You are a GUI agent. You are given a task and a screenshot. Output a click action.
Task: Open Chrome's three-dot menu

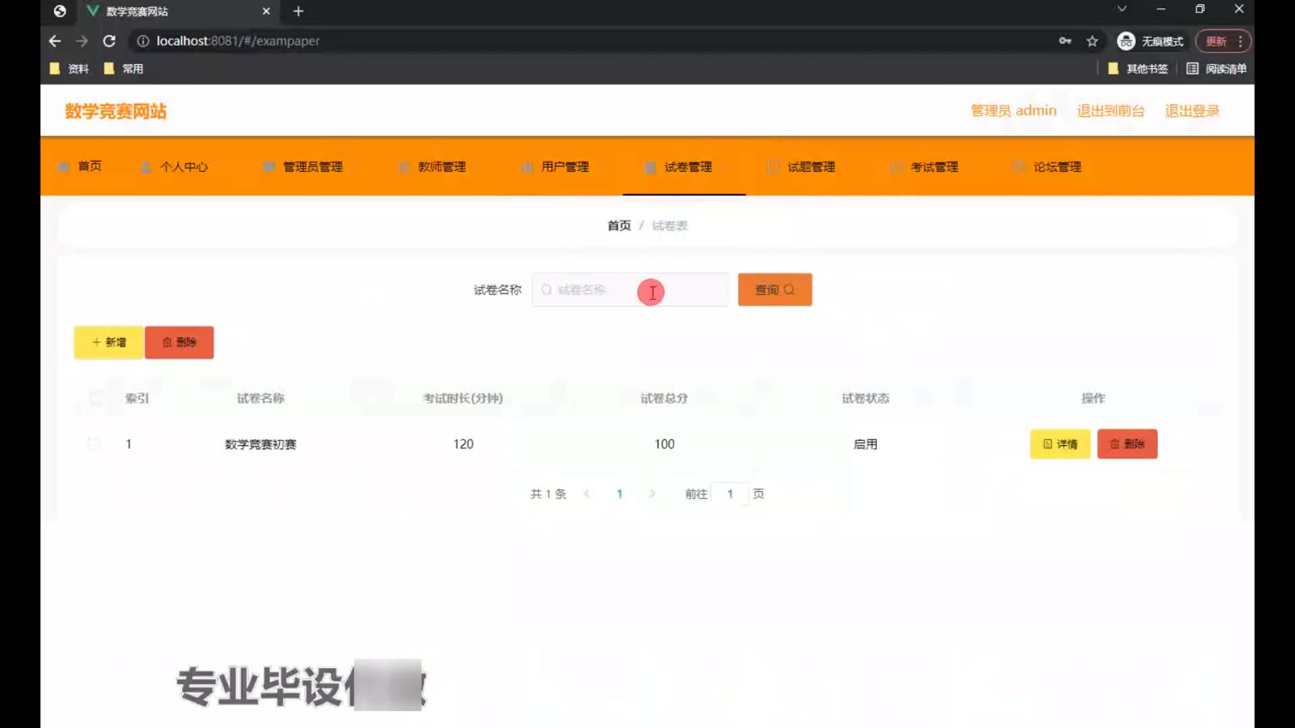pos(1240,41)
